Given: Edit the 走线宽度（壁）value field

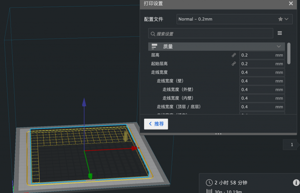Looking at the screenshot, I should click(x=262, y=81).
